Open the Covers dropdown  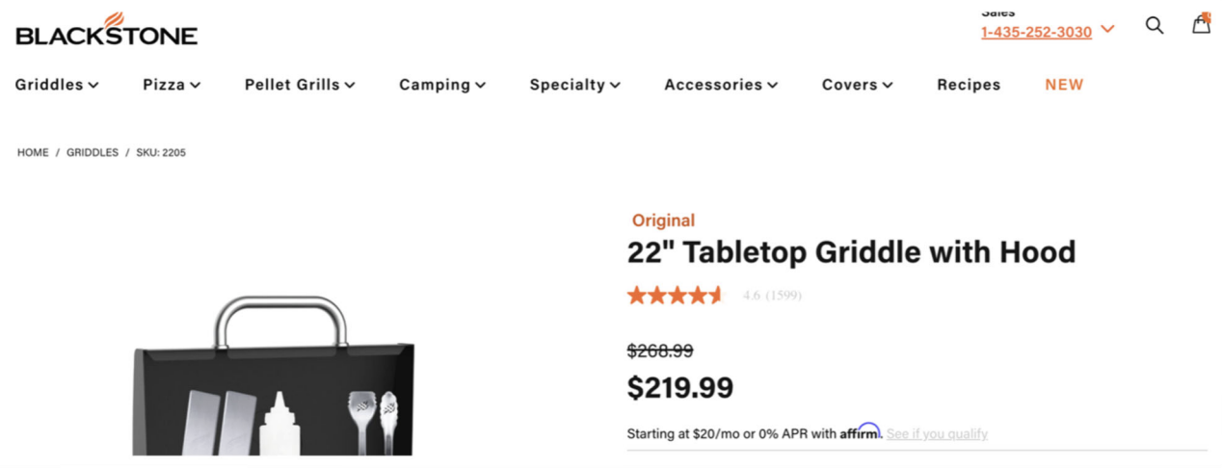[x=857, y=85]
